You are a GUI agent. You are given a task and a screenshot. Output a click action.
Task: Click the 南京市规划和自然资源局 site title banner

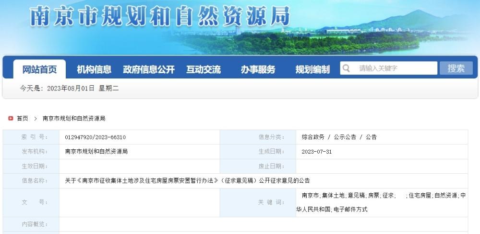tap(160, 16)
